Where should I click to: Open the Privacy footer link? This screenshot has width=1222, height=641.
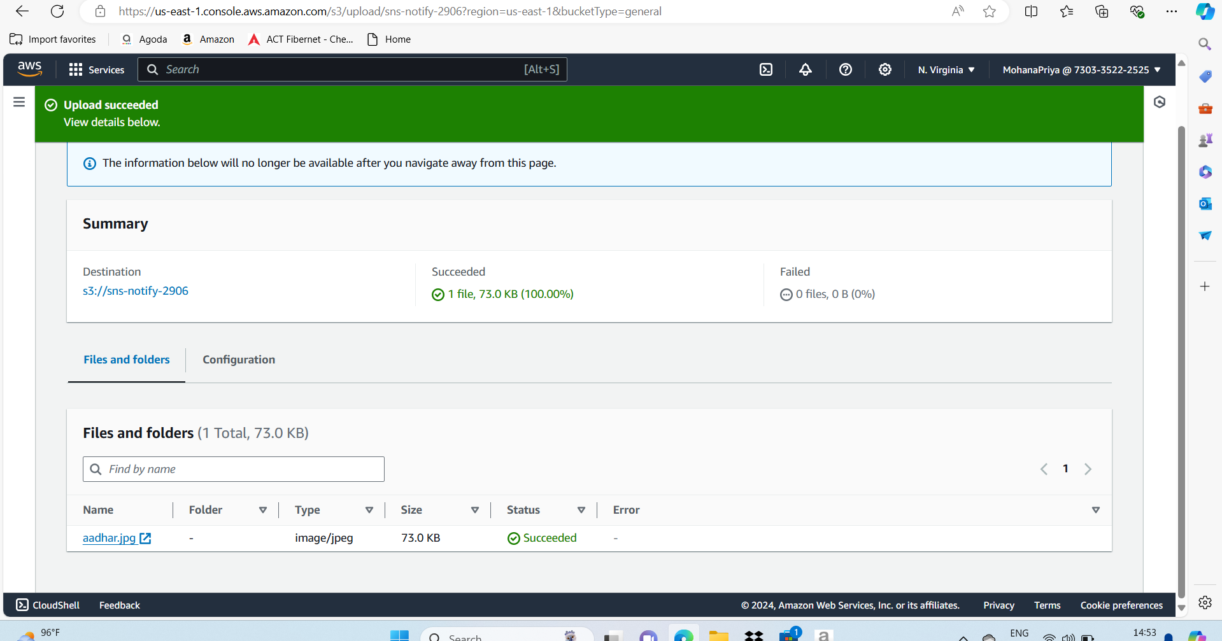(x=998, y=605)
